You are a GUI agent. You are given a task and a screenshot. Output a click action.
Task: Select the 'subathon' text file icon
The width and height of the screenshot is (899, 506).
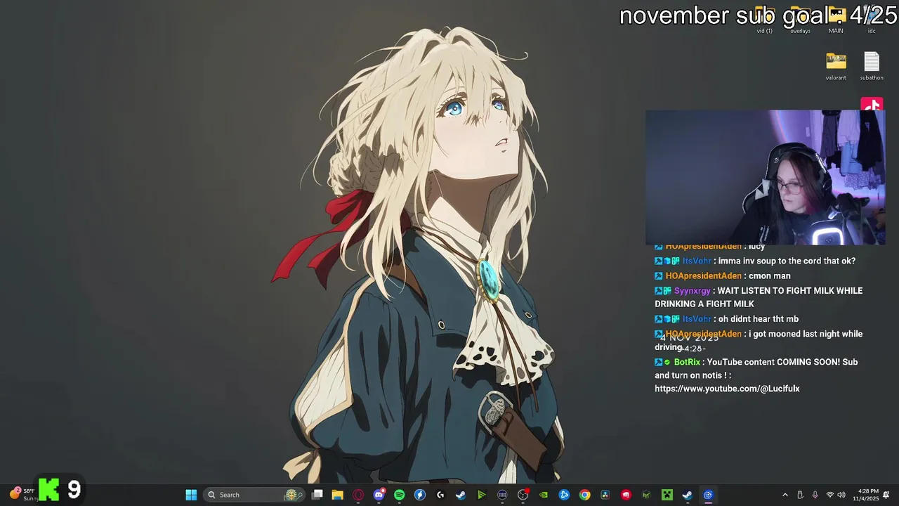tap(872, 66)
